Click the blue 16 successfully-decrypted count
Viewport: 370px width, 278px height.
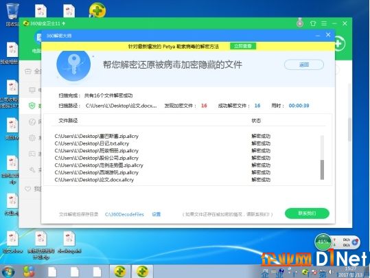point(257,106)
